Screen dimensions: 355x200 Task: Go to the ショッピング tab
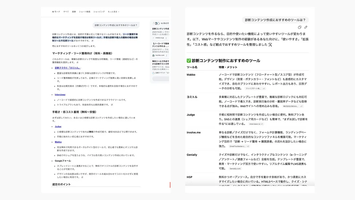99,11
